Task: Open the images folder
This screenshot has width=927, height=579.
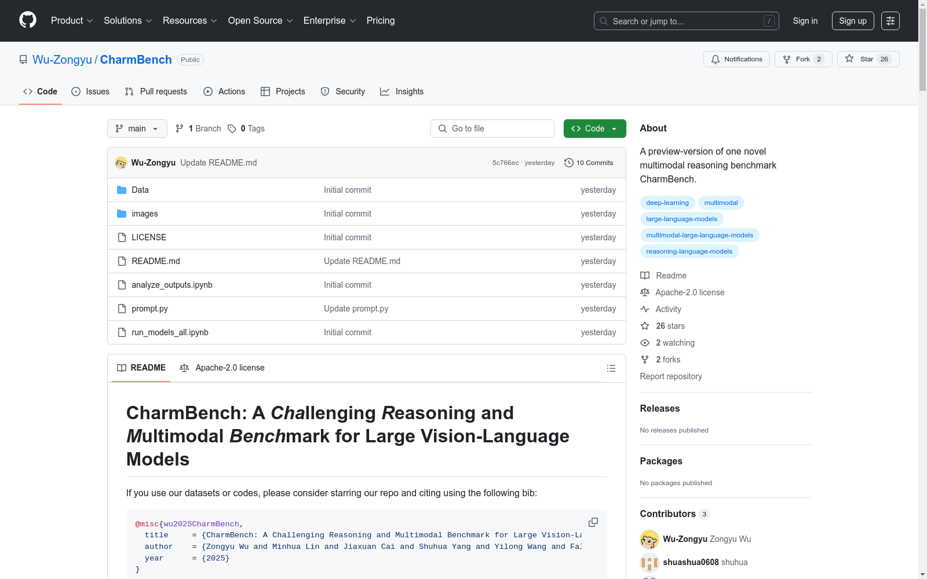Action: [x=145, y=214]
